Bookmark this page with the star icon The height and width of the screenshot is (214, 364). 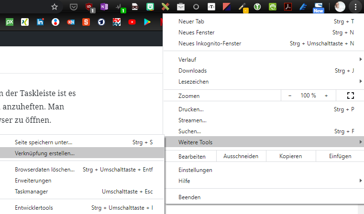point(55,7)
